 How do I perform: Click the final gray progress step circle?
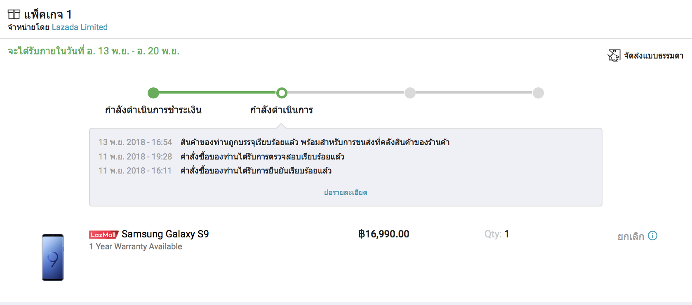tap(538, 93)
